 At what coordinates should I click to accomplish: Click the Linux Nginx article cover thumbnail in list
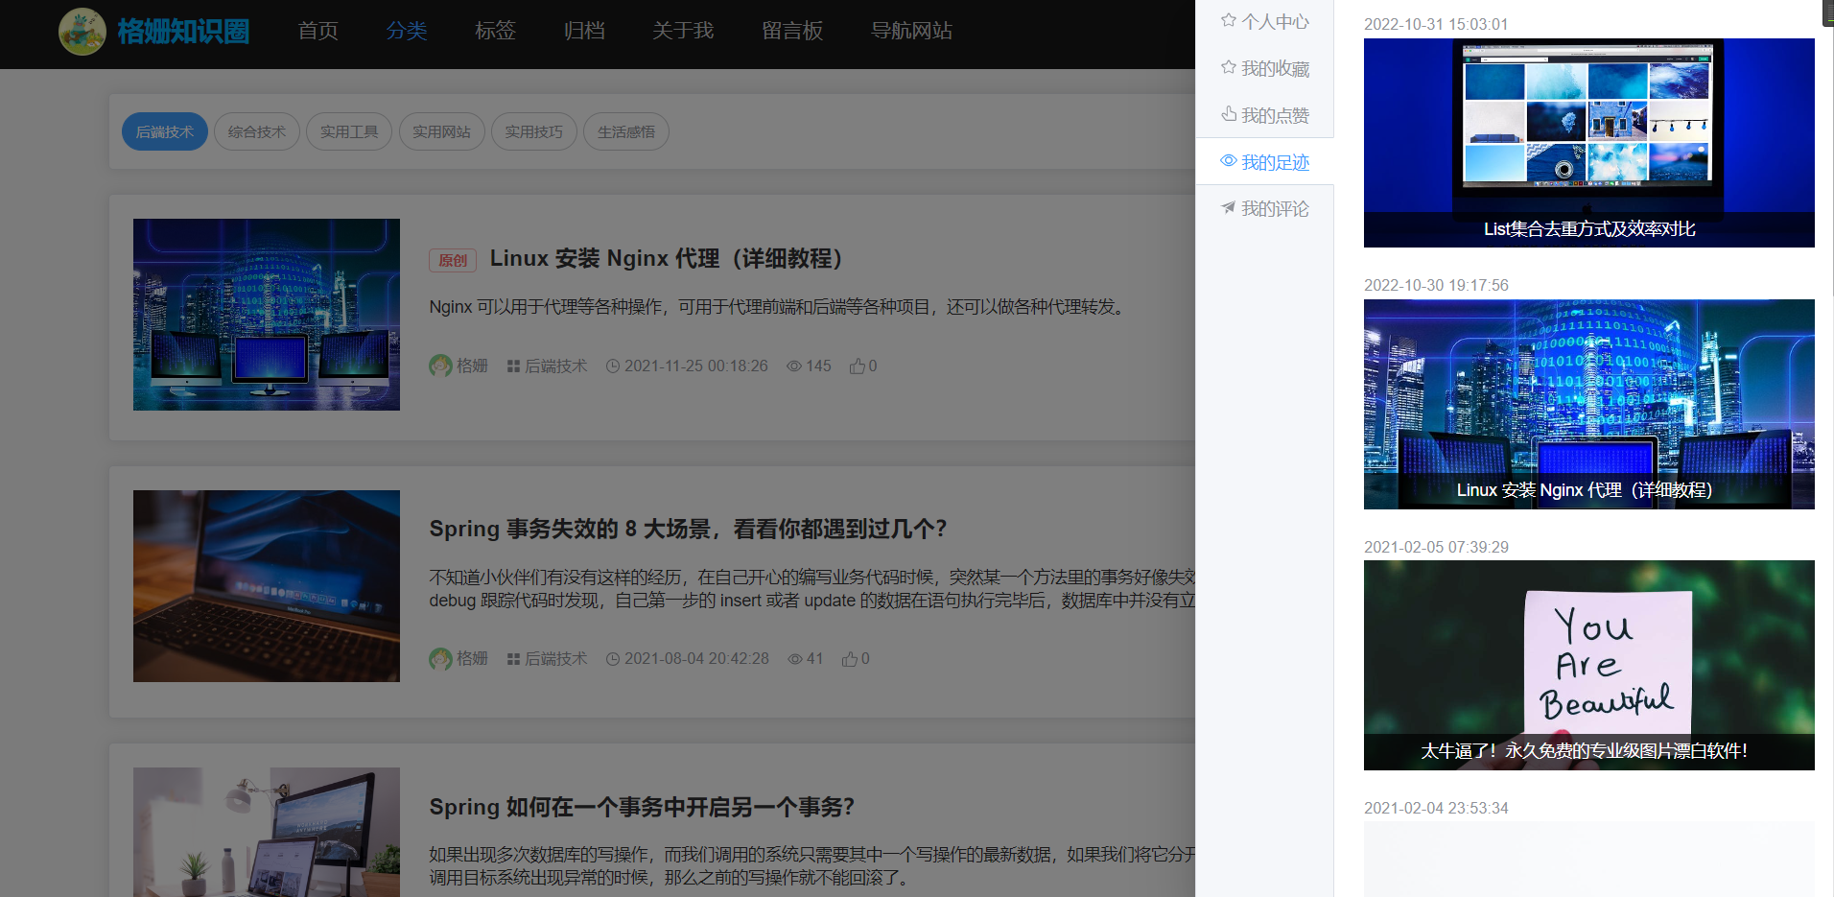point(267,315)
